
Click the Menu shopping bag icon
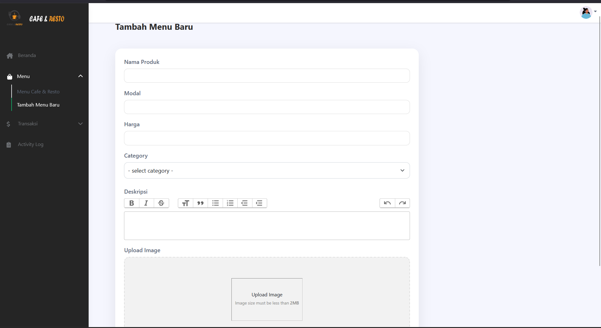[10, 76]
